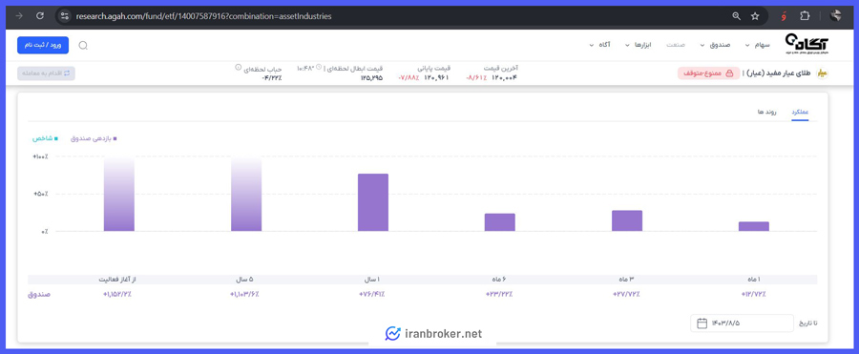859x354 pixels.
Task: Open the calendar icon in date field
Action: click(x=702, y=323)
